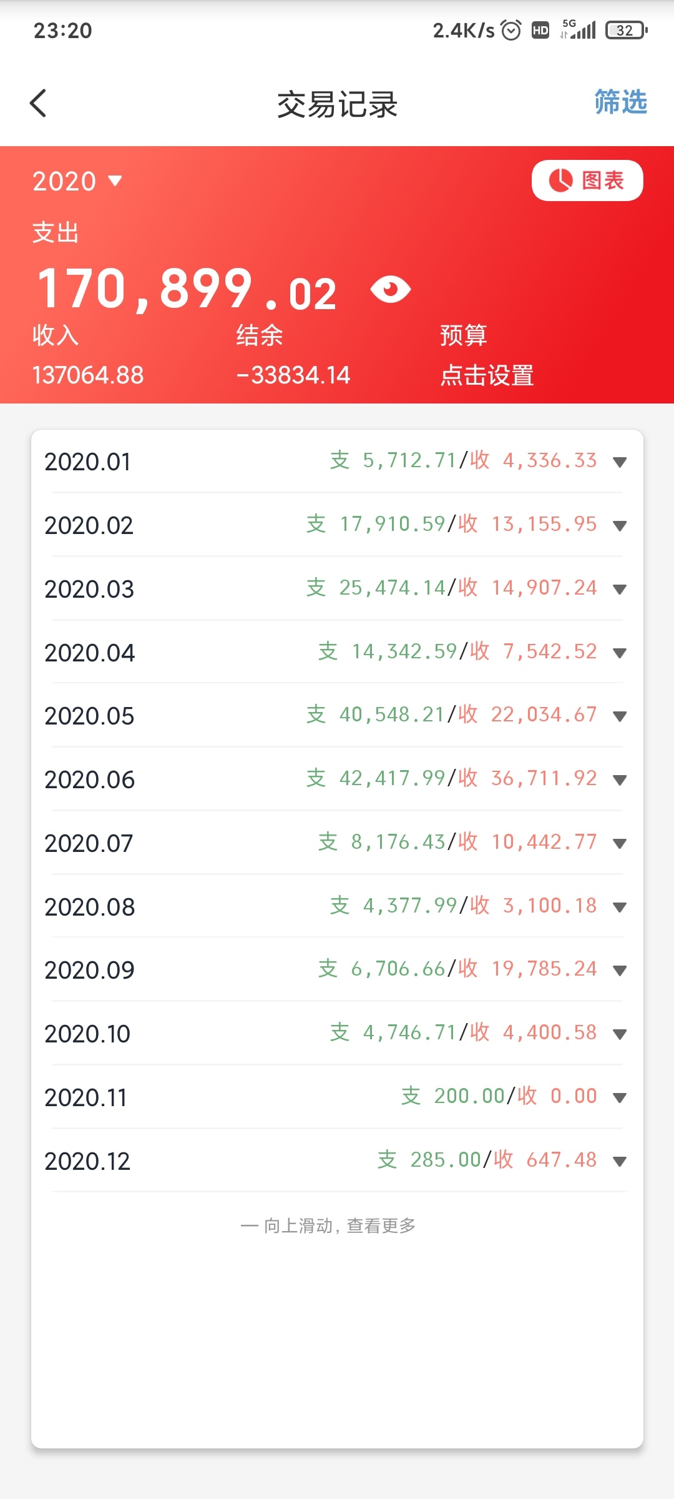Tap the 170,899.02 total expense amount
674x1499 pixels.
pyautogui.click(x=187, y=289)
